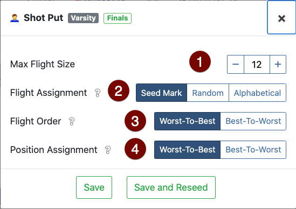
Task: Click the numbered marker 2 badge
Action: pos(119,90)
